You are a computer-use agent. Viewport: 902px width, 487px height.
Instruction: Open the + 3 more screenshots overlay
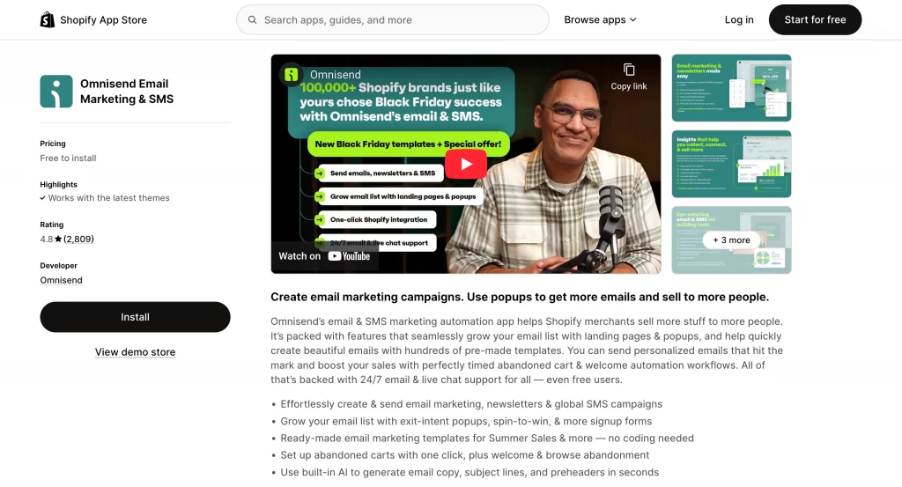tap(731, 240)
